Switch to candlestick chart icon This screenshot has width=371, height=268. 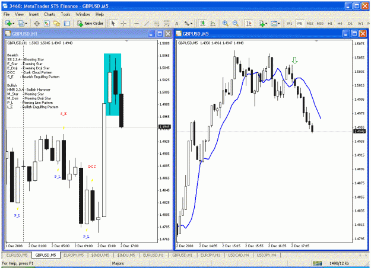click(202, 23)
